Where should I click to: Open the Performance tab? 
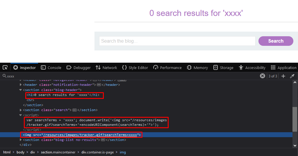point(167,68)
